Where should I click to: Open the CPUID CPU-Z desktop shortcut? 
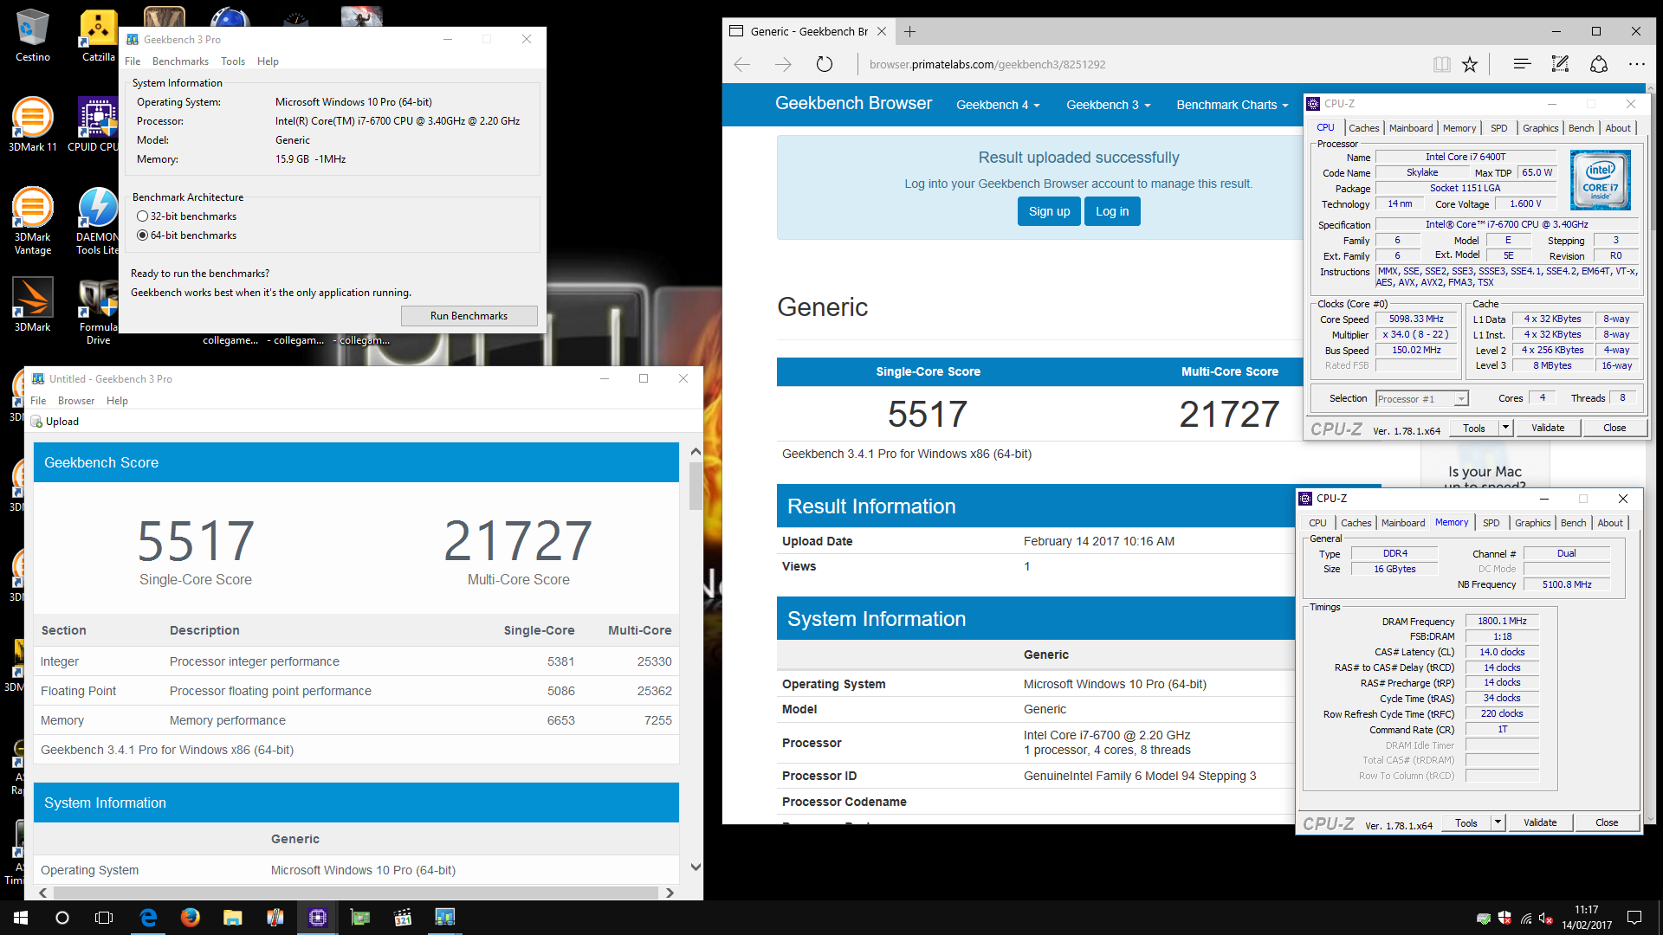[x=98, y=125]
